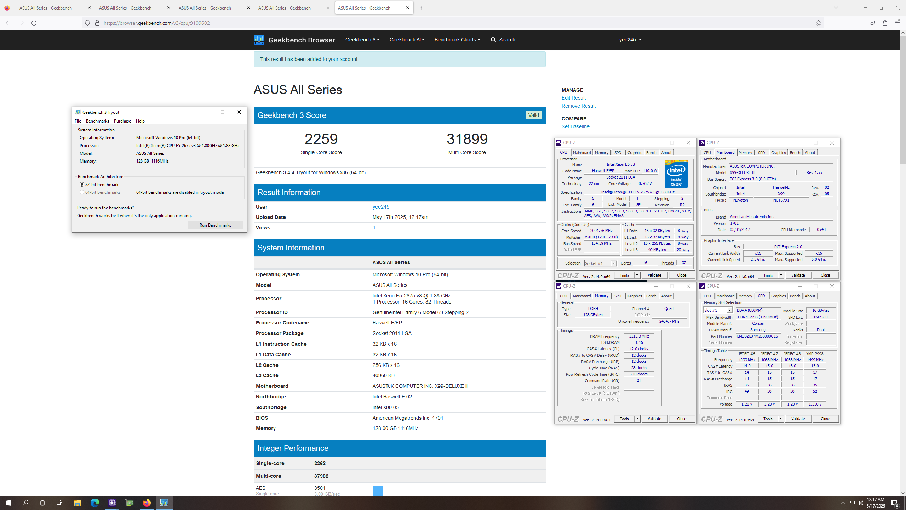Reload the page with the refresh icon
906x510 pixels.
click(x=34, y=23)
